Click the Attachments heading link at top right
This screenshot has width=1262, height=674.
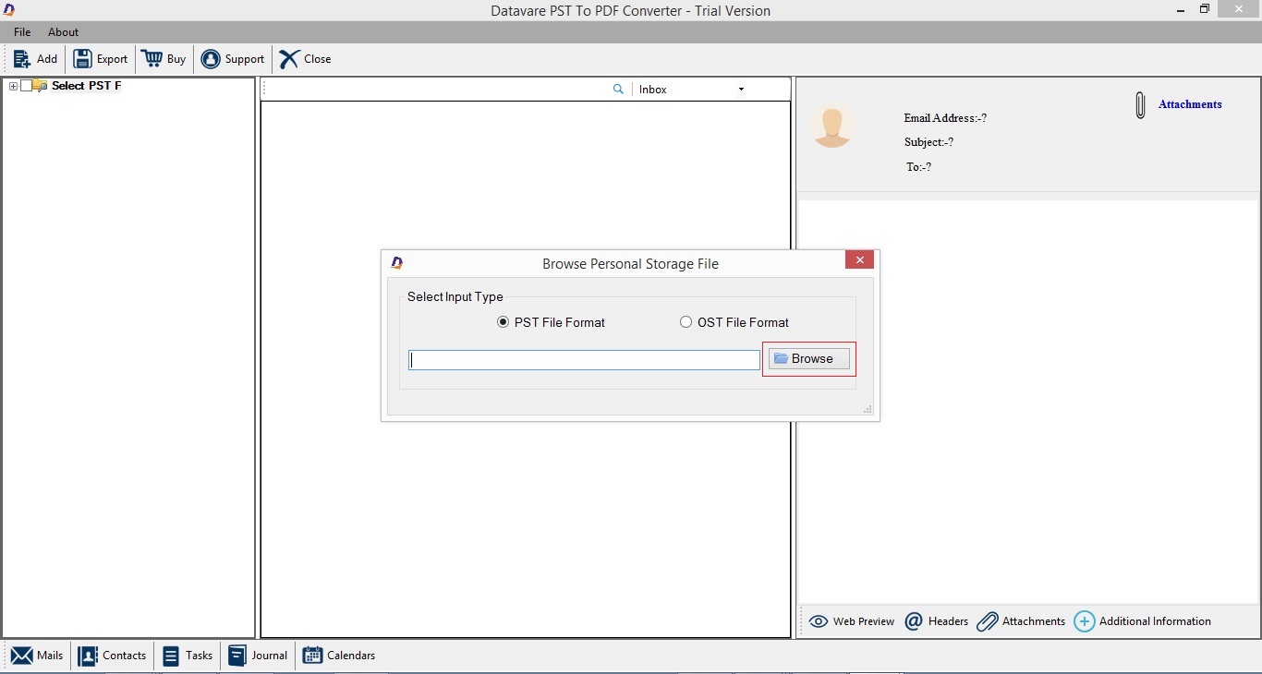[1190, 104]
